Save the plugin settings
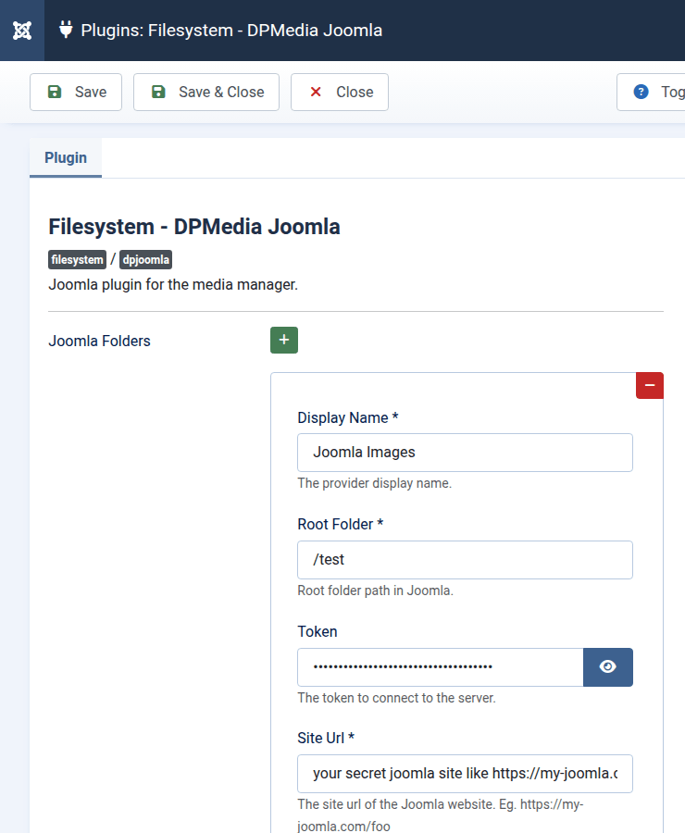The image size is (685, 833). [x=76, y=93]
